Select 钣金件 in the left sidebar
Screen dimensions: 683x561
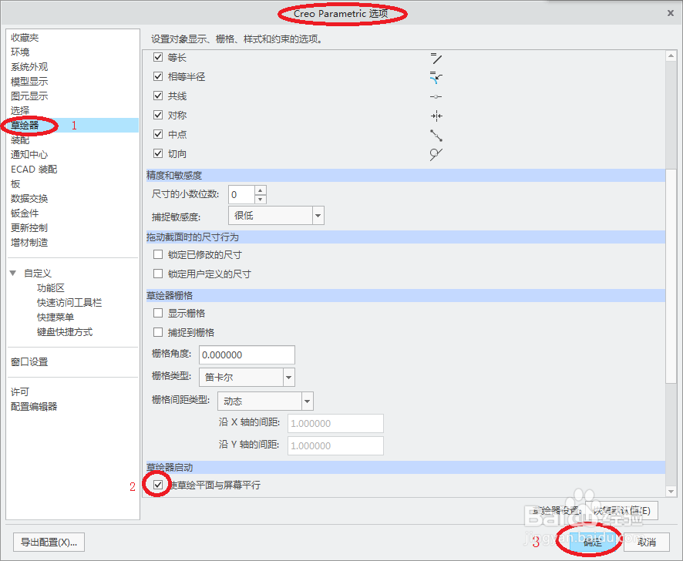point(24,213)
